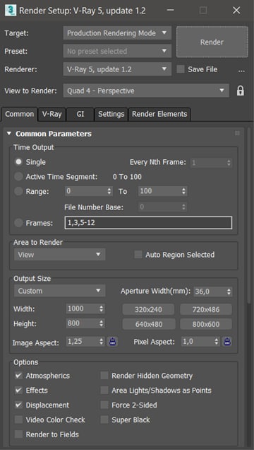
Task: Click the vertical scrollbar of the panel
Action: (249, 215)
